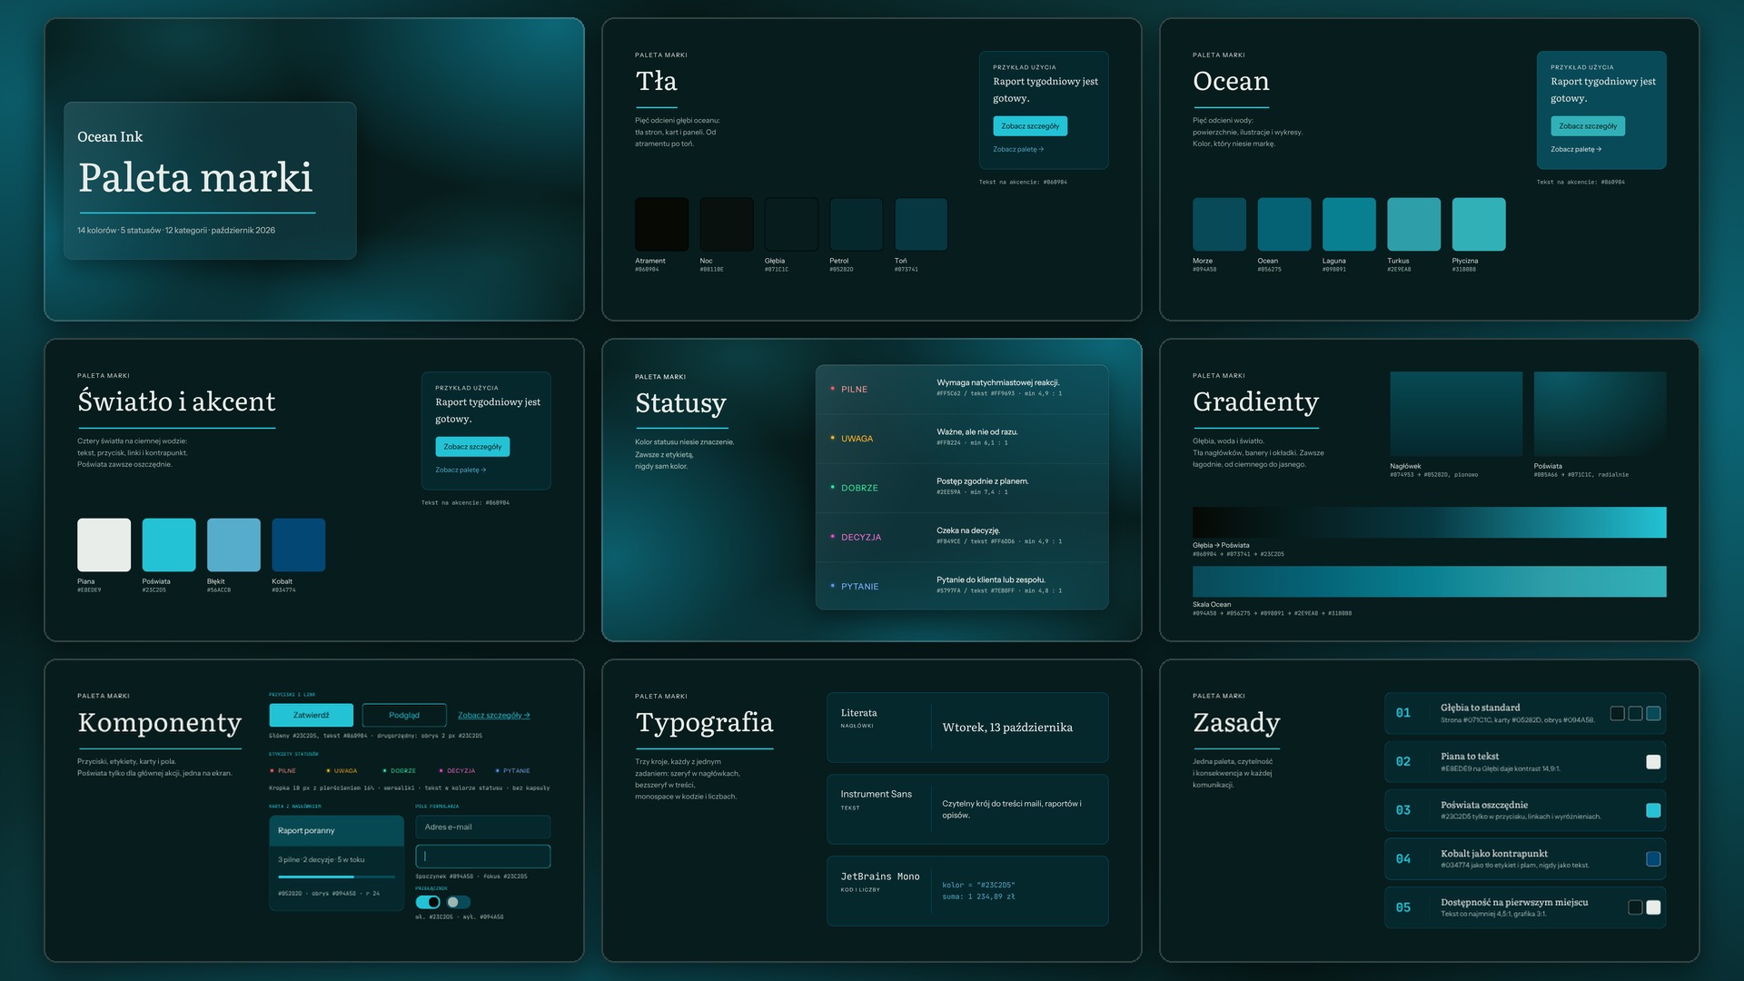This screenshot has height=981, width=1744.
Task: Select the Płycizna color swatch
Action: 1479,223
